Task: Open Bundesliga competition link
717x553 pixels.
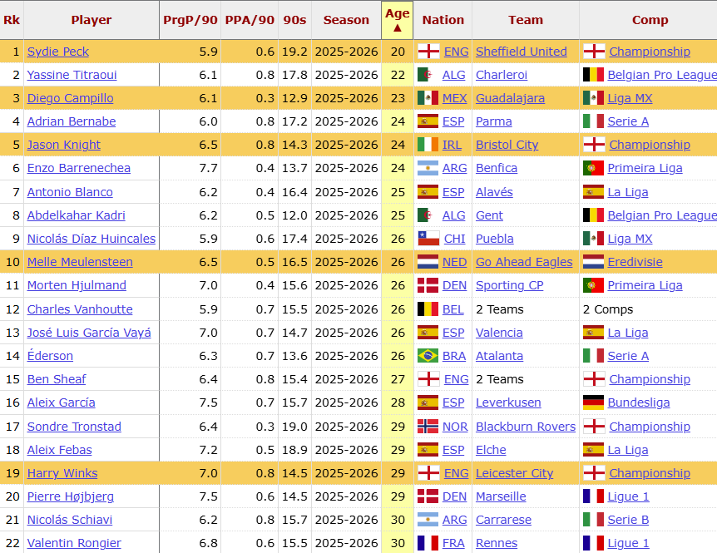Action: [x=639, y=402]
